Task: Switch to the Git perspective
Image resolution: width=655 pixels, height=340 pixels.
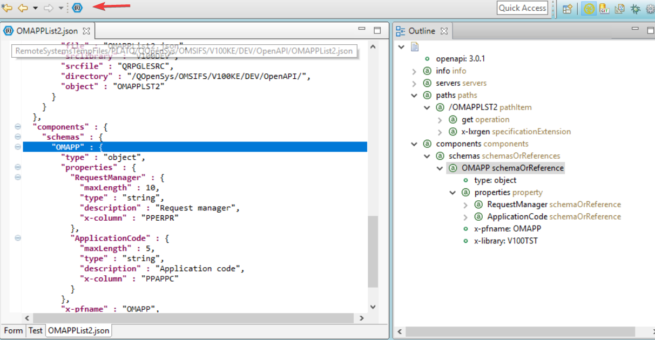Action: (x=605, y=9)
